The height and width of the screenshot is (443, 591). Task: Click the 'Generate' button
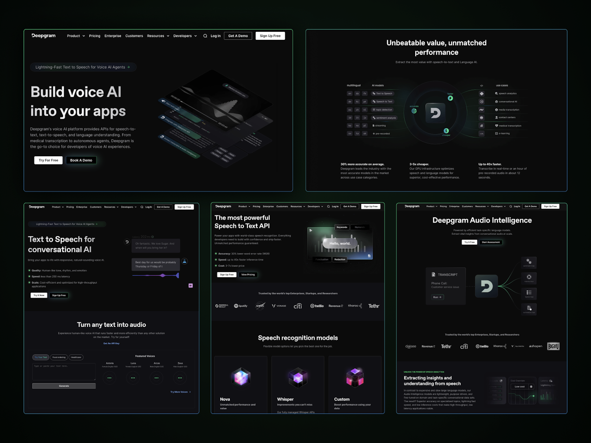coord(64,386)
